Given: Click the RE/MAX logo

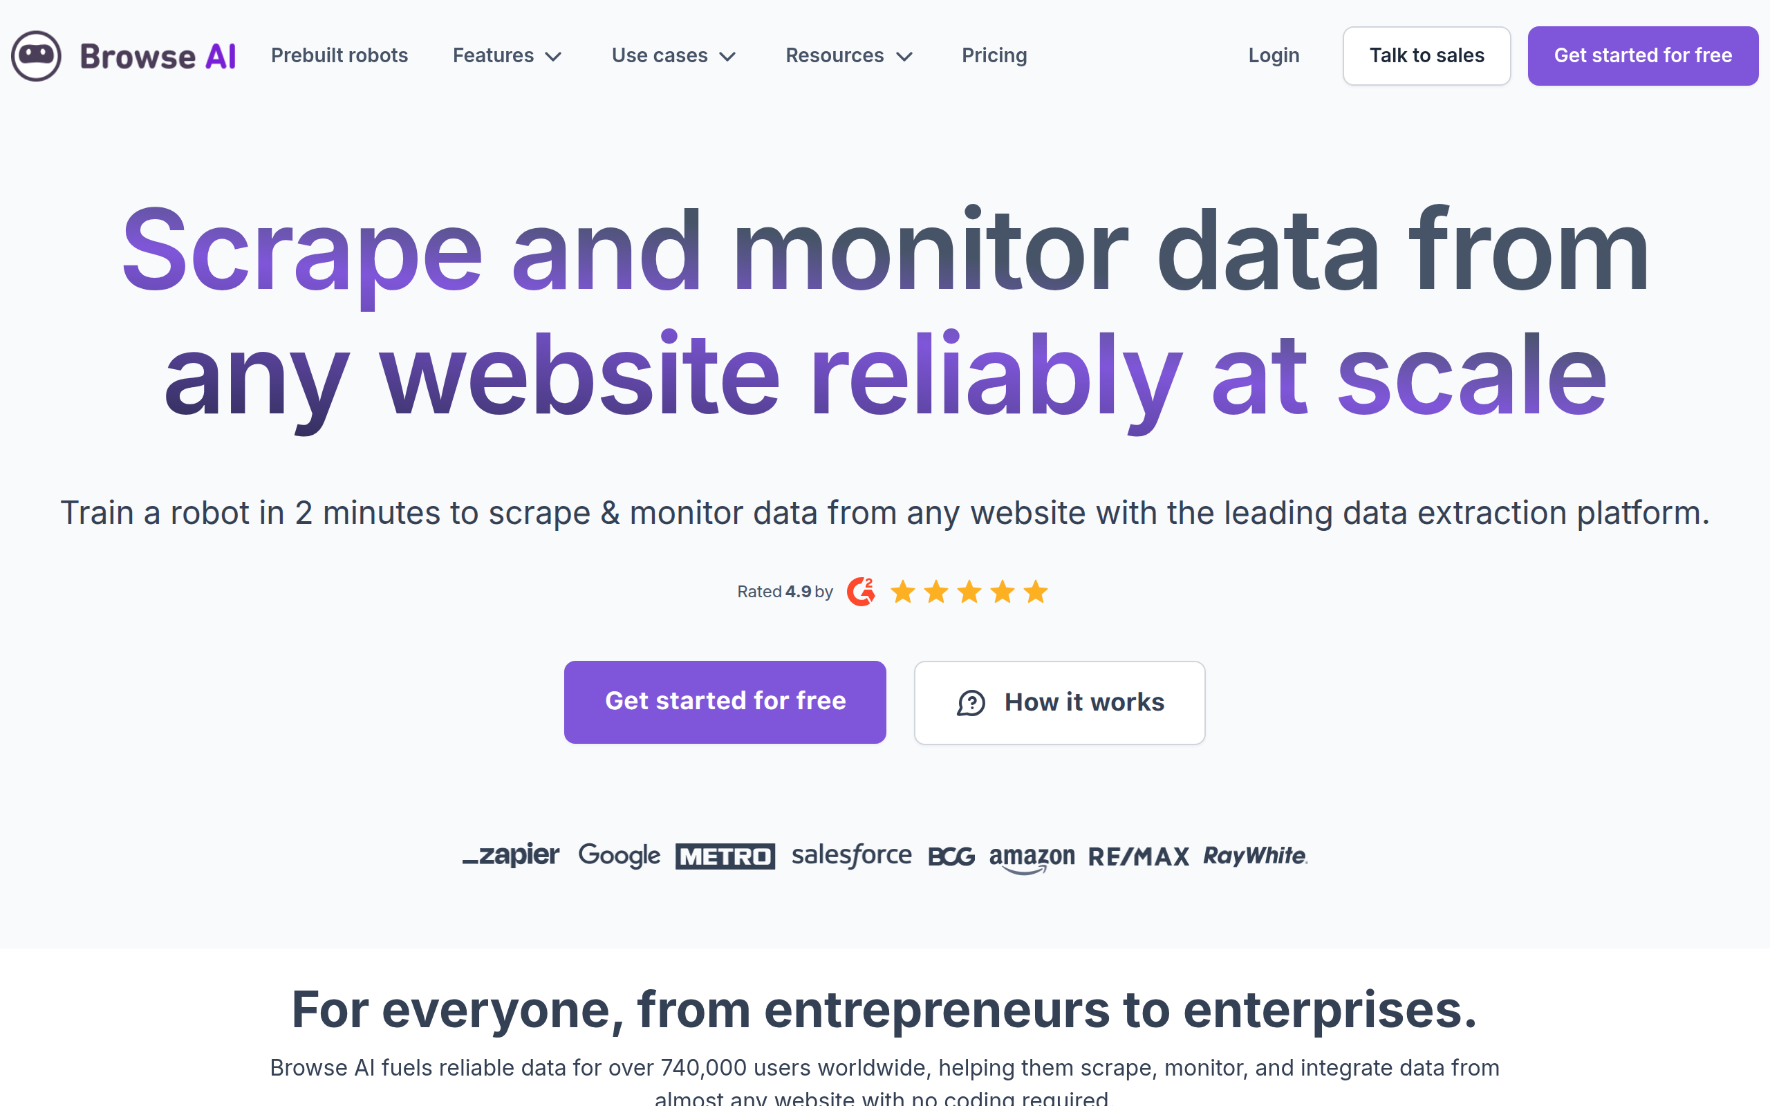Looking at the screenshot, I should 1138,856.
